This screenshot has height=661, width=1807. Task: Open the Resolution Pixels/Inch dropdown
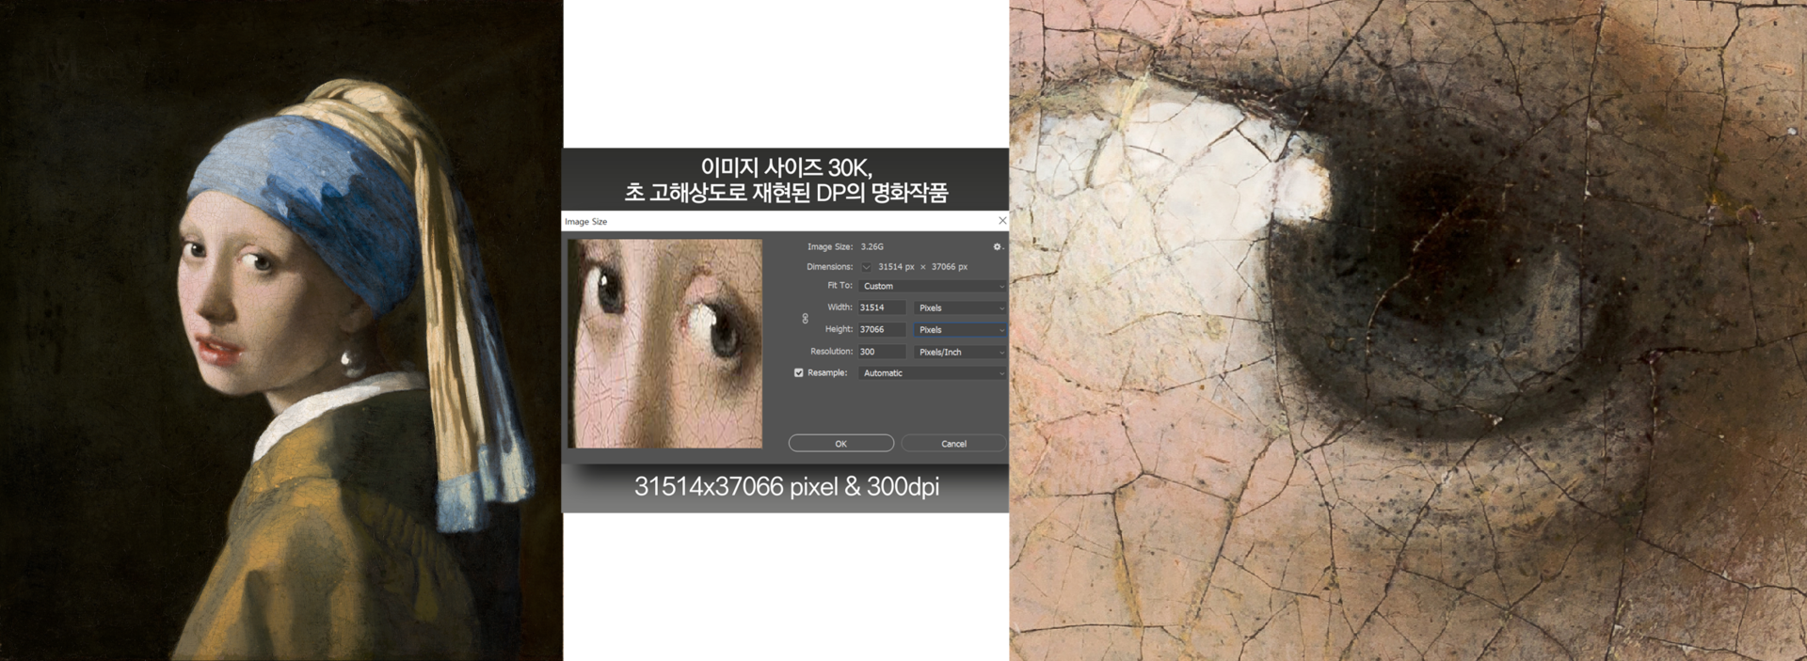[960, 352]
